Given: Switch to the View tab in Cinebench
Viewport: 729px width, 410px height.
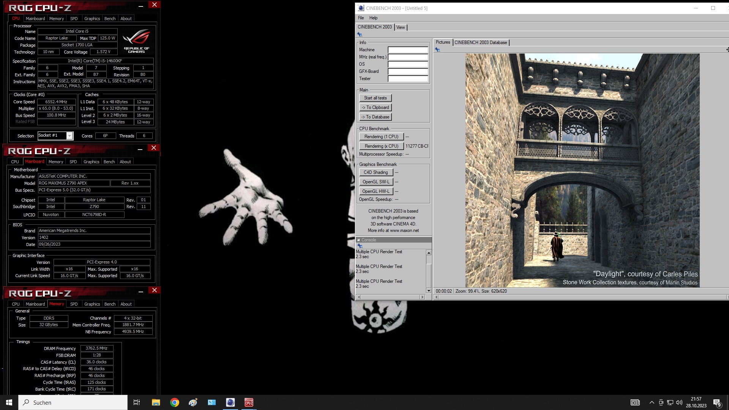Looking at the screenshot, I should tap(401, 27).
